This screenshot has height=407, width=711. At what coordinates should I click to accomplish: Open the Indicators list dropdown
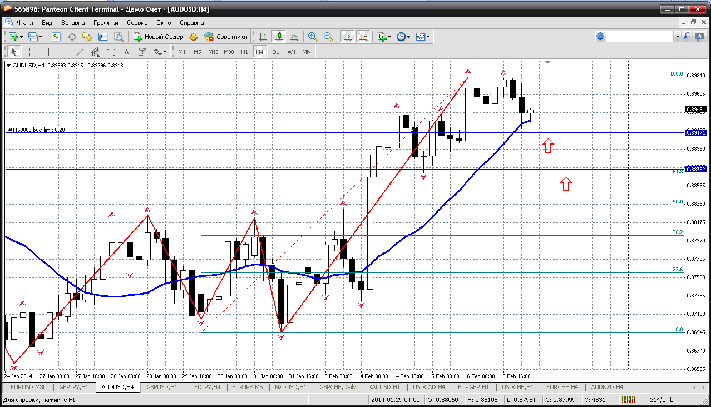pos(384,37)
